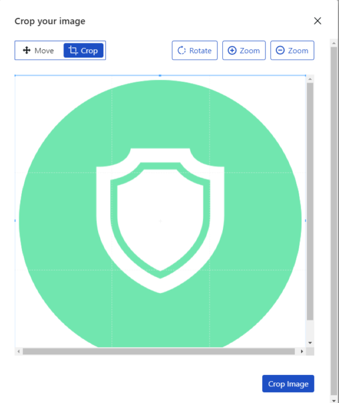Screen dimensions: 339x403
Task: Zoom out using the minus Zoom button
Action: (292, 51)
